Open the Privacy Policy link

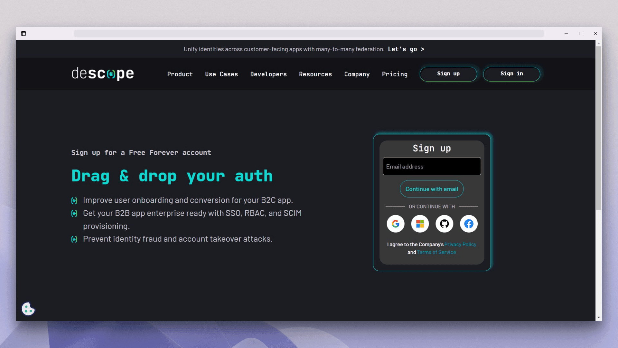click(x=460, y=244)
